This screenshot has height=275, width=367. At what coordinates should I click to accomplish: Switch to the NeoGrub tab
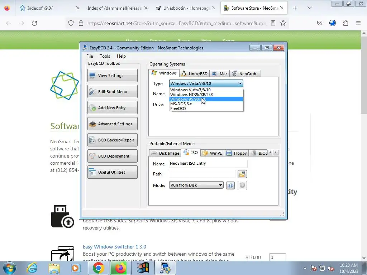coord(245,74)
